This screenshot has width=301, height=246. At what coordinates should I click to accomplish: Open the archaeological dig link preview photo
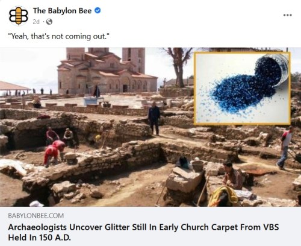[150, 127]
